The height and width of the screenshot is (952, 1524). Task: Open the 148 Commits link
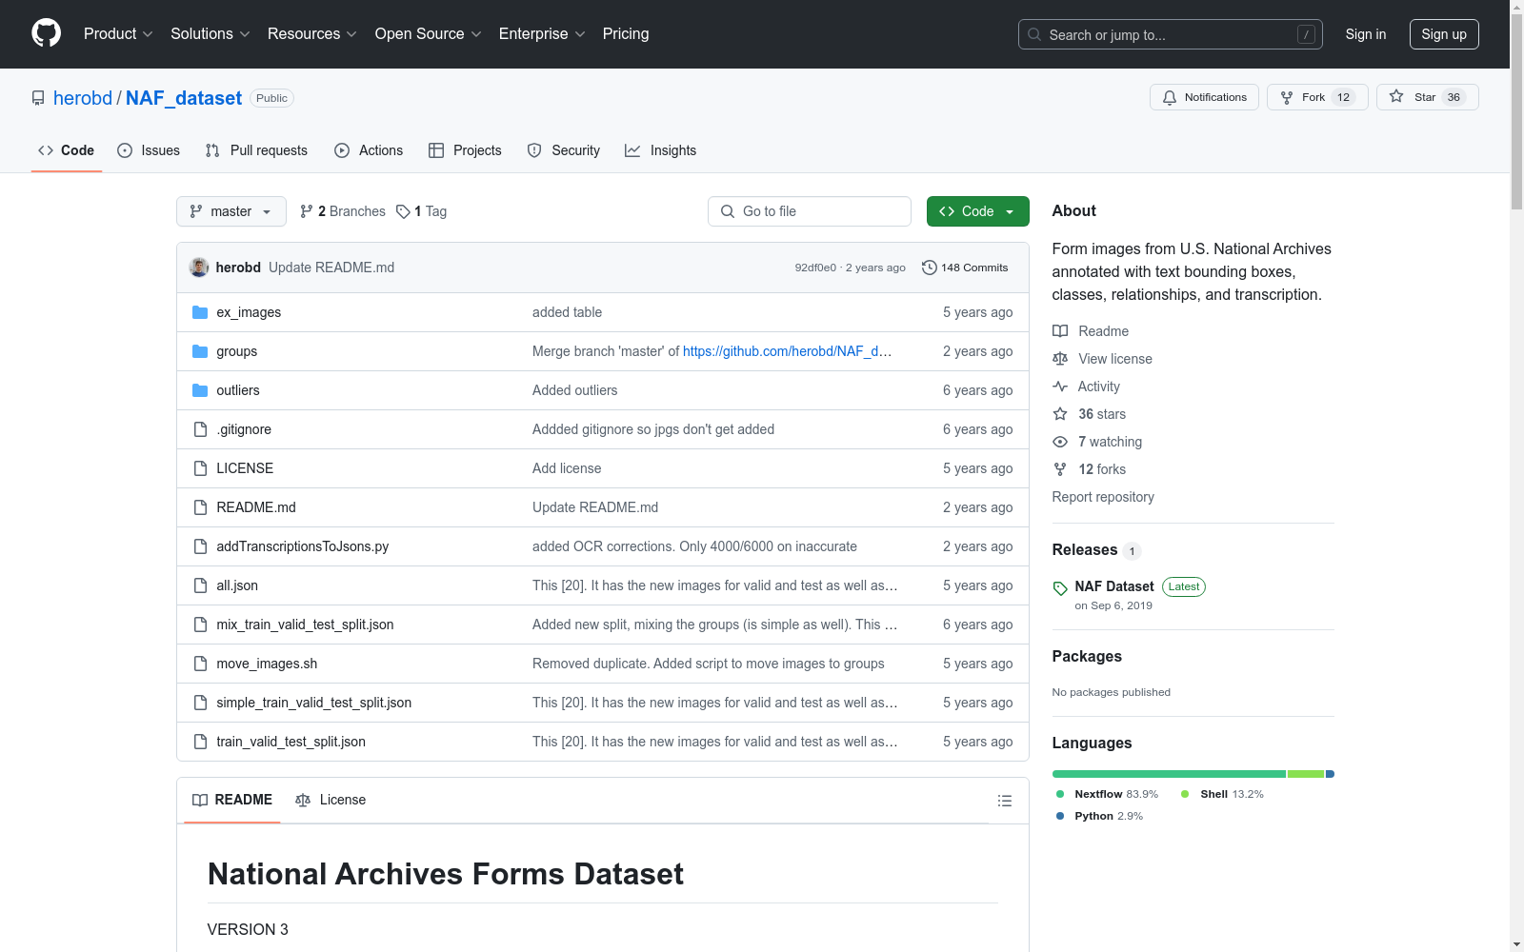[965, 268]
